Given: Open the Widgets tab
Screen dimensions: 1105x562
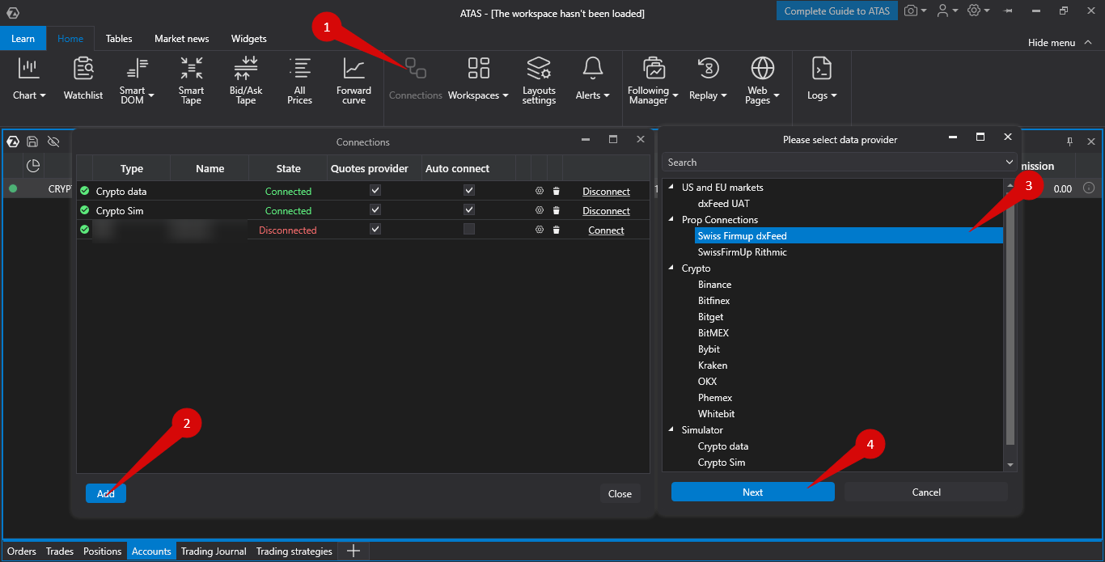Looking at the screenshot, I should coord(249,39).
